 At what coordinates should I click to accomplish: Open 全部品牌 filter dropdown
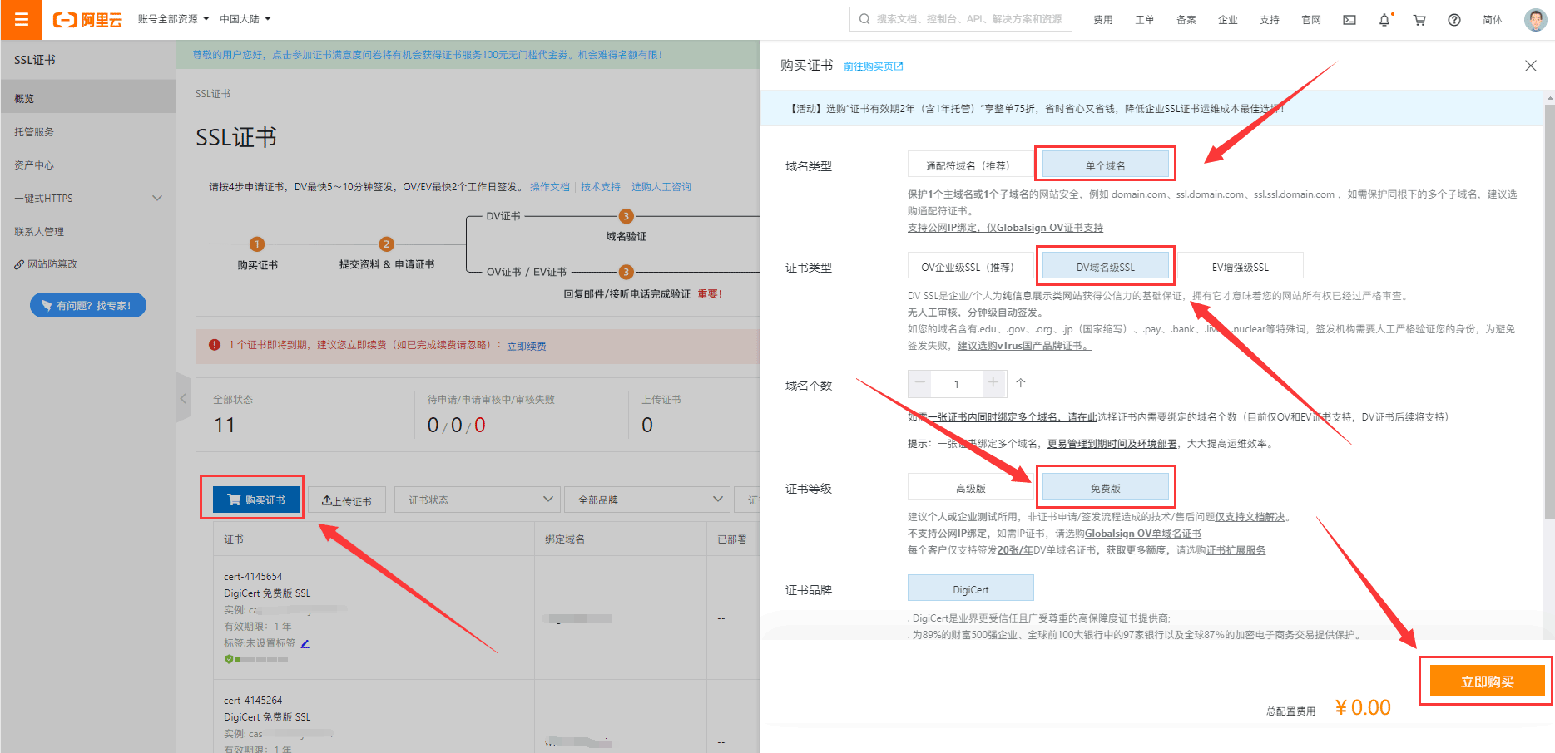pyautogui.click(x=646, y=500)
